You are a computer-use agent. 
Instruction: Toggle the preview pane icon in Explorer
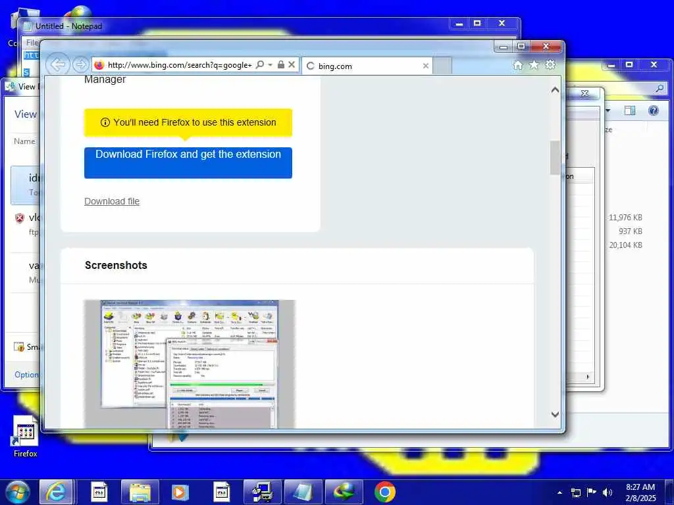click(x=630, y=110)
